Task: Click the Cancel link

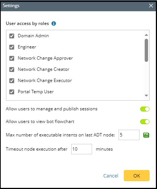Action: (x=111, y=176)
